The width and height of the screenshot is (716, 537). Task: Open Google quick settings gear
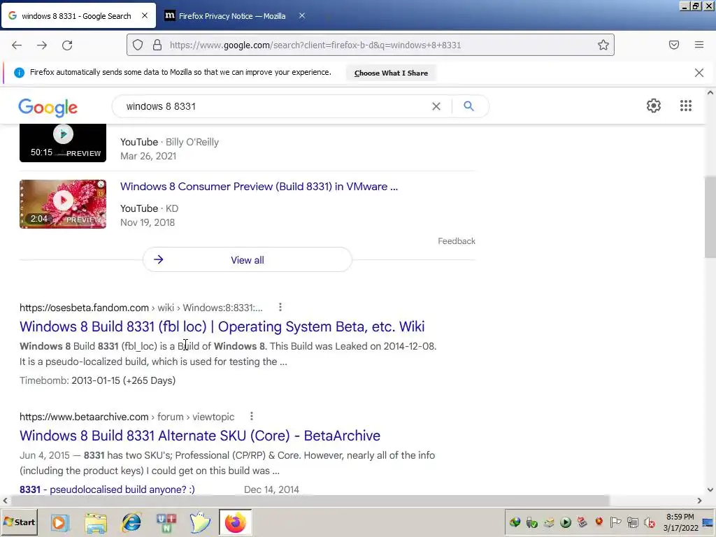(x=654, y=106)
